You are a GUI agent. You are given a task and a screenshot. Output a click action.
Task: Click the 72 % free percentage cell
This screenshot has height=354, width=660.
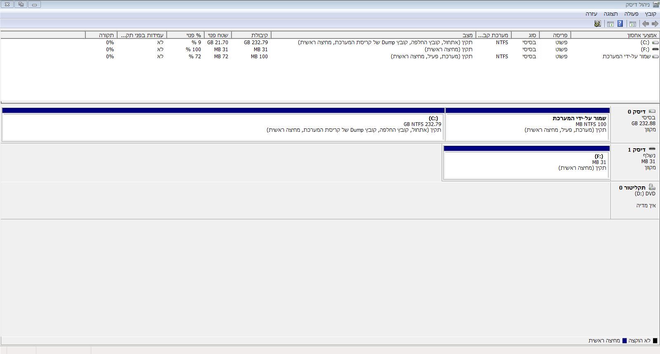[195, 56]
